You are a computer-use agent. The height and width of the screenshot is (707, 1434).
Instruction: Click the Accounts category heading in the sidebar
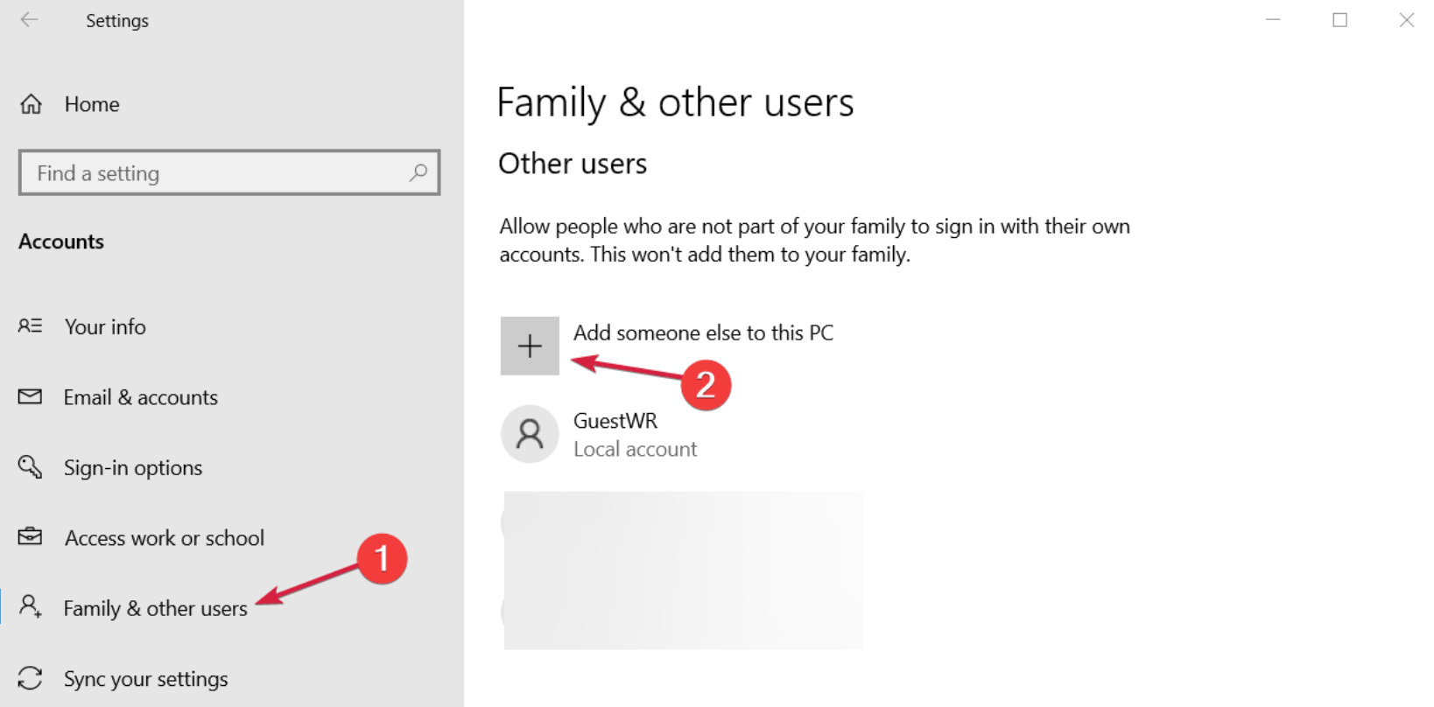pyautogui.click(x=61, y=241)
